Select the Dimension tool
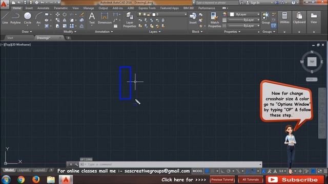Screen dimensions: 328x184 pyautogui.click(x=105, y=18)
